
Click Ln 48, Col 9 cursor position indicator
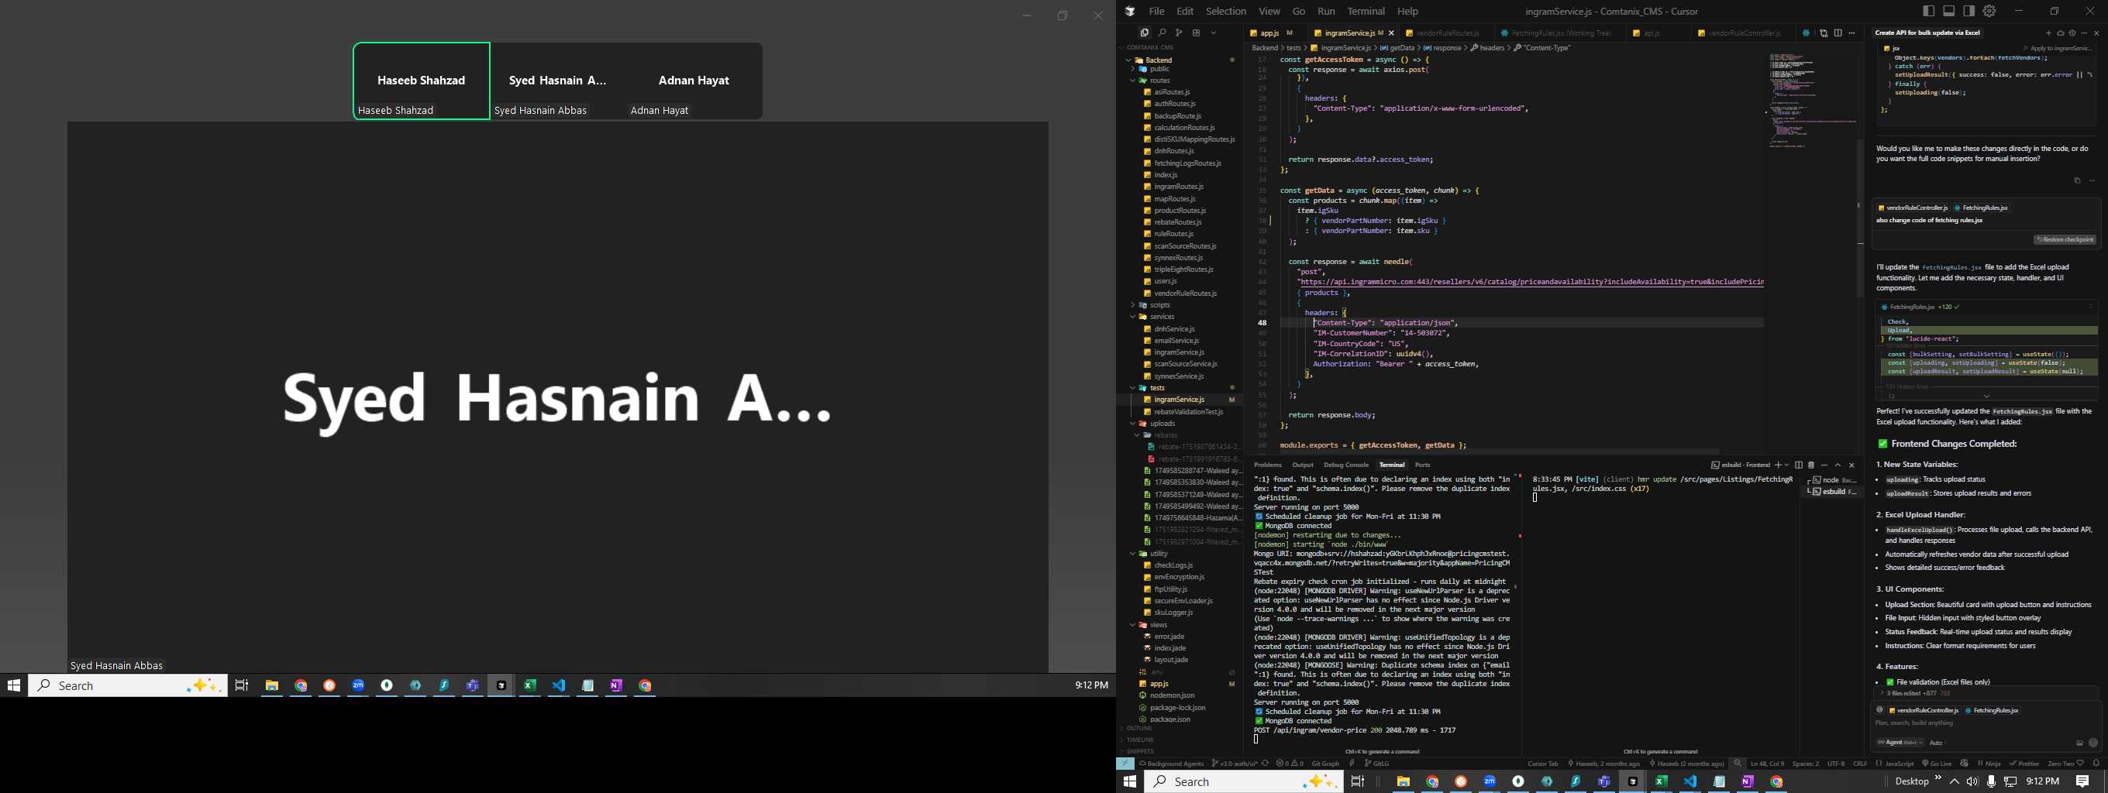point(1767,764)
